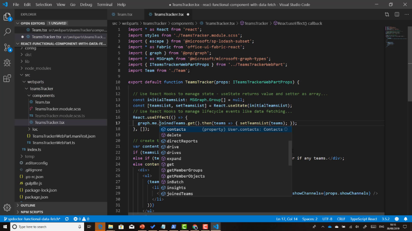Open the Manage gear menu
Screen dimensions: 412x231
(x=7, y=207)
